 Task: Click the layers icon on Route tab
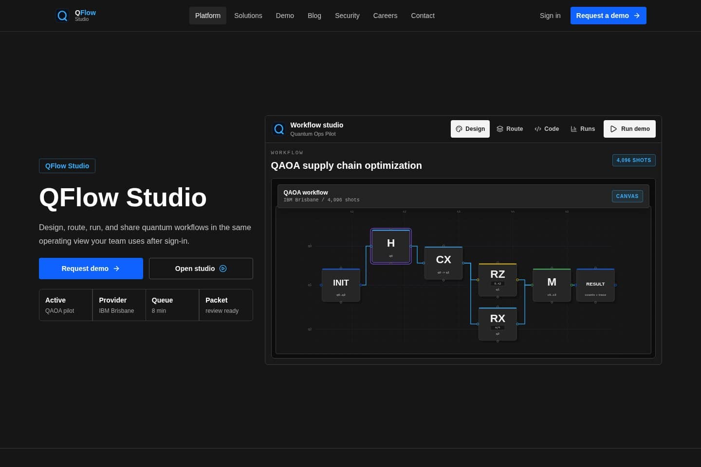pos(500,129)
